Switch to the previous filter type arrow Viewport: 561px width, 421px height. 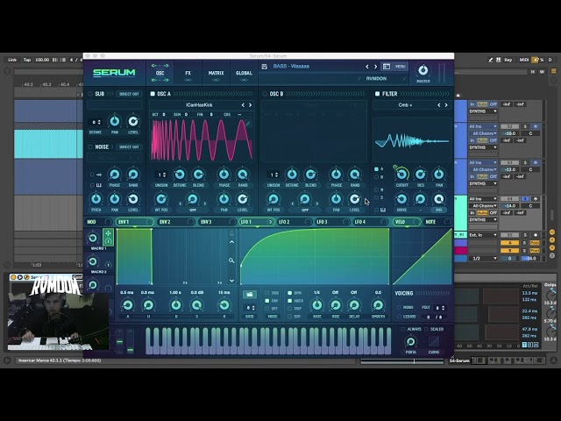click(x=439, y=105)
